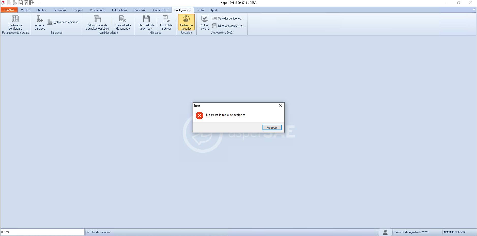
Task: Open the Herramientas tab
Action: 160,10
